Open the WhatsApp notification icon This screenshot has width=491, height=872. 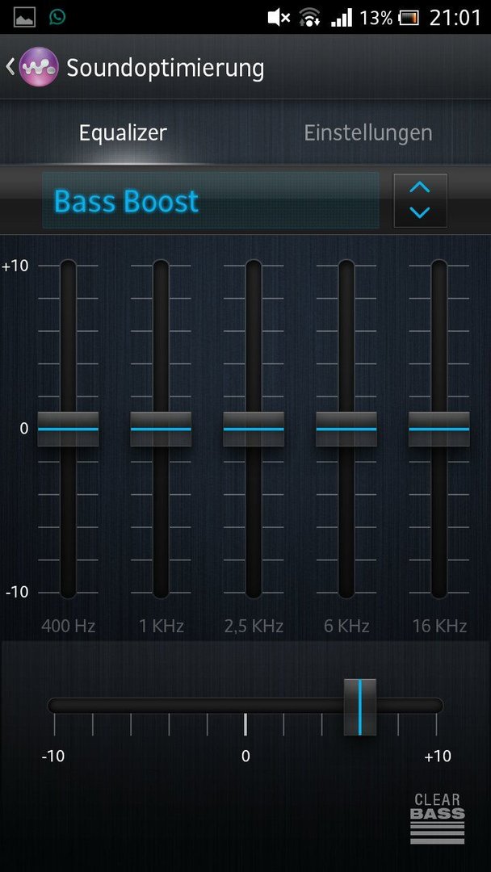tap(57, 17)
